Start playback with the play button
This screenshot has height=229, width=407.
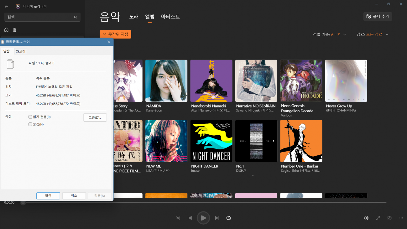tap(203, 218)
